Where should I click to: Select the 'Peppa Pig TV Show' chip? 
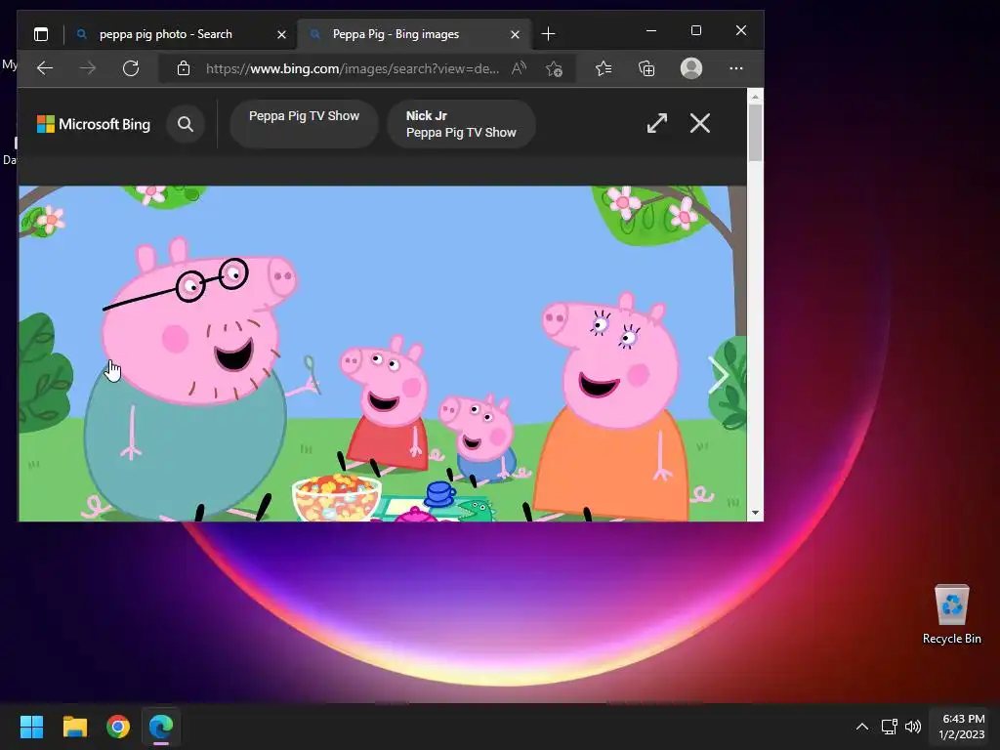tap(305, 124)
